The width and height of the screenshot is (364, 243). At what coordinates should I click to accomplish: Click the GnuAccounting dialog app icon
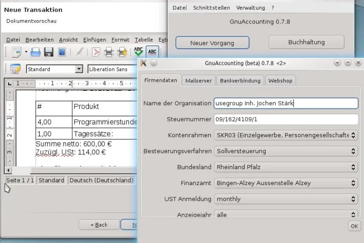pos(143,63)
